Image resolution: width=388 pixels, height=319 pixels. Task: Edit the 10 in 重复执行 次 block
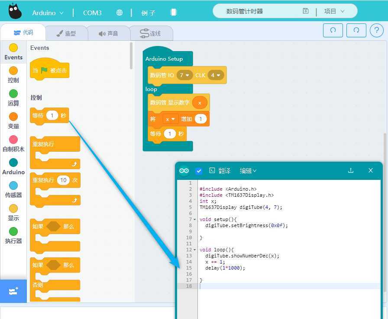[x=63, y=180]
